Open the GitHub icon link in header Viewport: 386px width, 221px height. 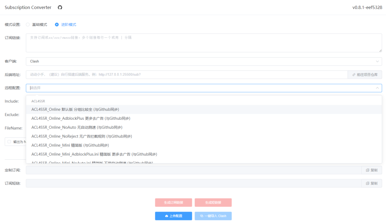(x=60, y=8)
